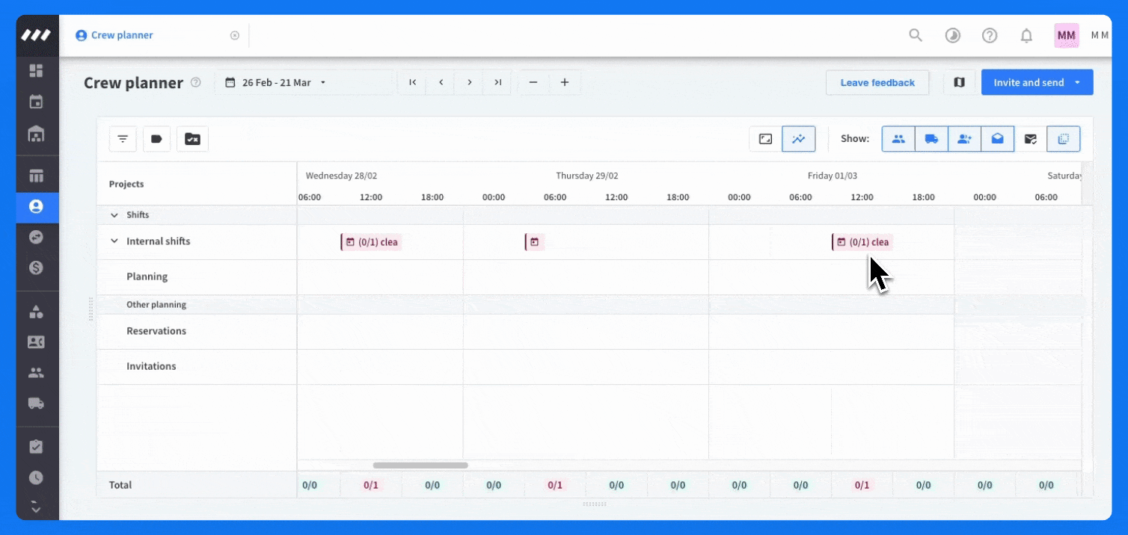Collapse the Shifts group chevron
This screenshot has width=1128, height=535.
pyautogui.click(x=114, y=215)
